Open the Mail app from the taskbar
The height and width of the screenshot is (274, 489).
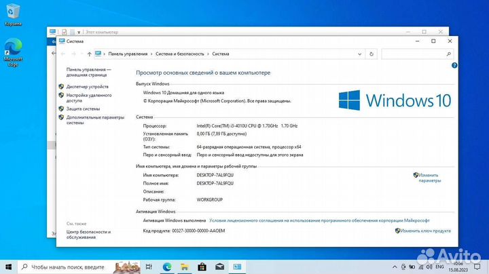click(x=219, y=267)
